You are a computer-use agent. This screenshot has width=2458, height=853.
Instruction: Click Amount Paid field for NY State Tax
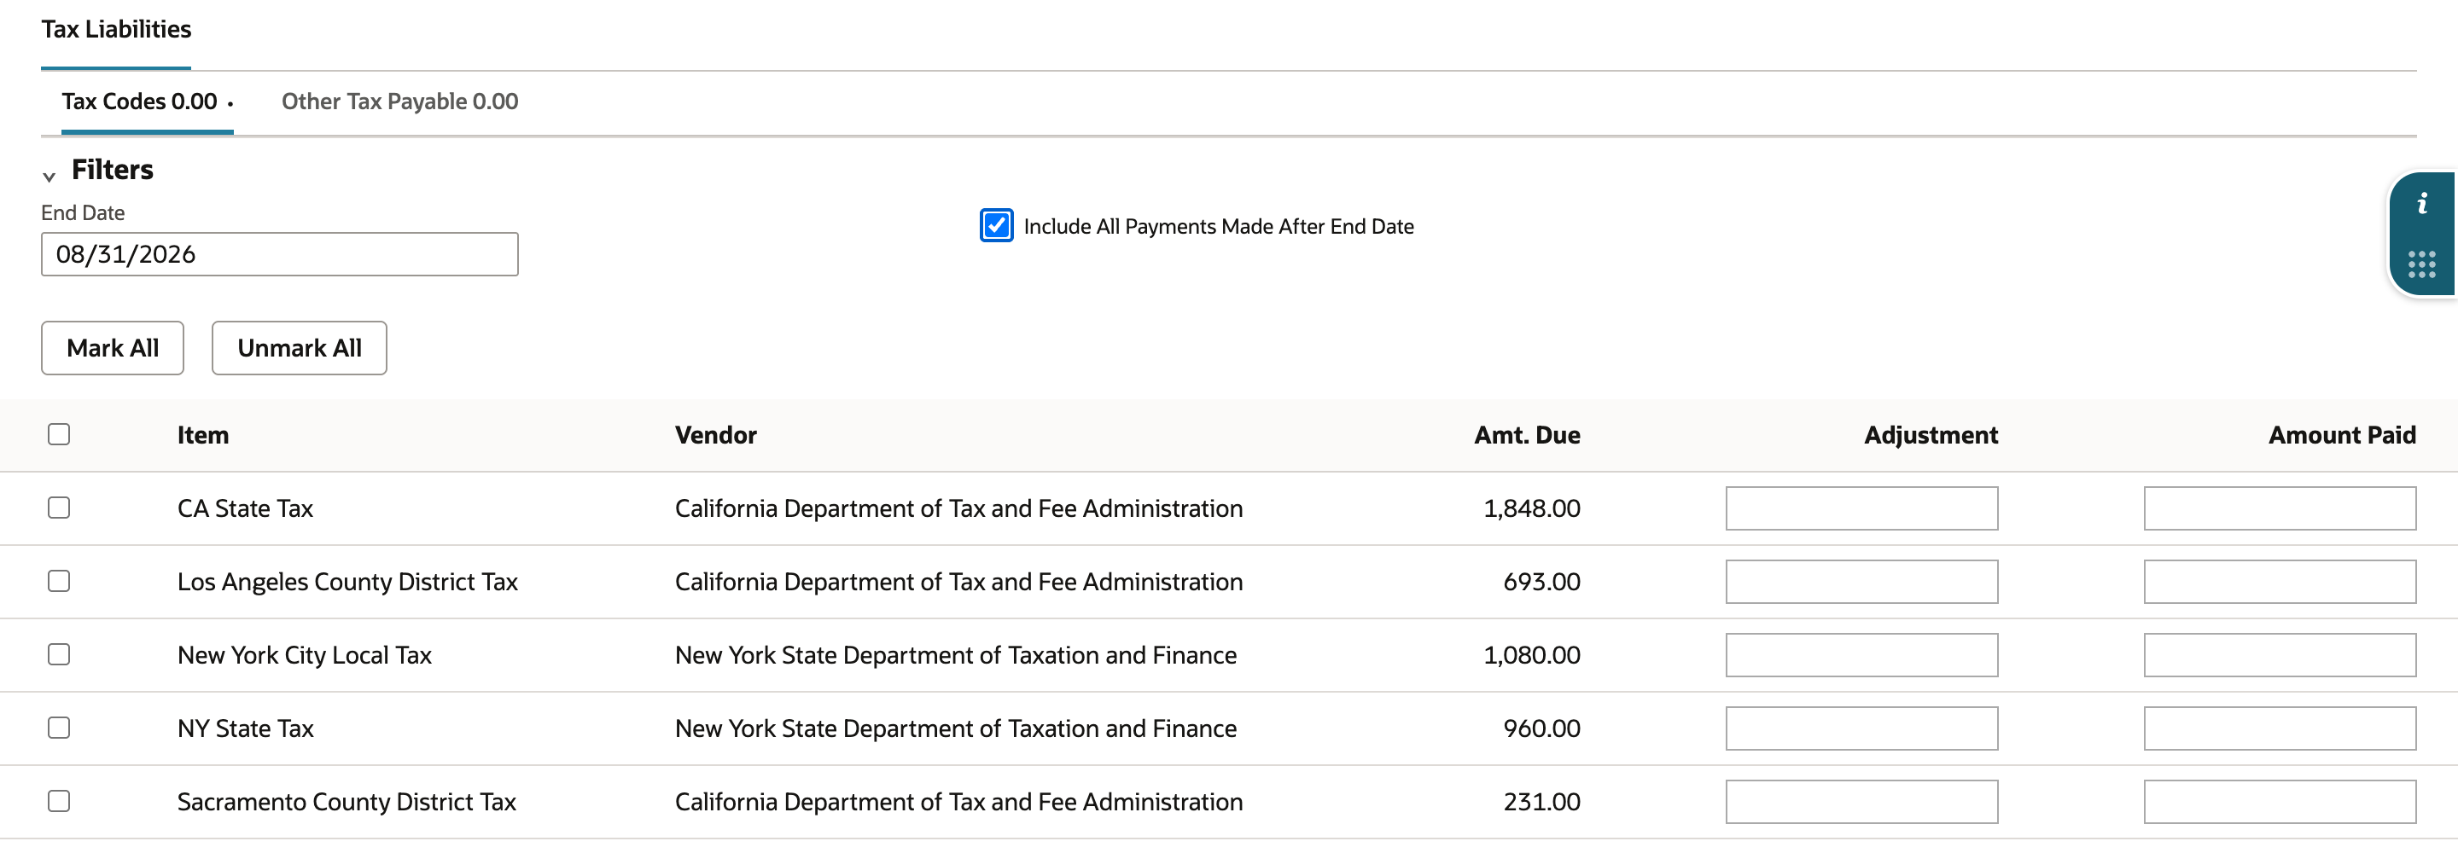(x=2280, y=729)
